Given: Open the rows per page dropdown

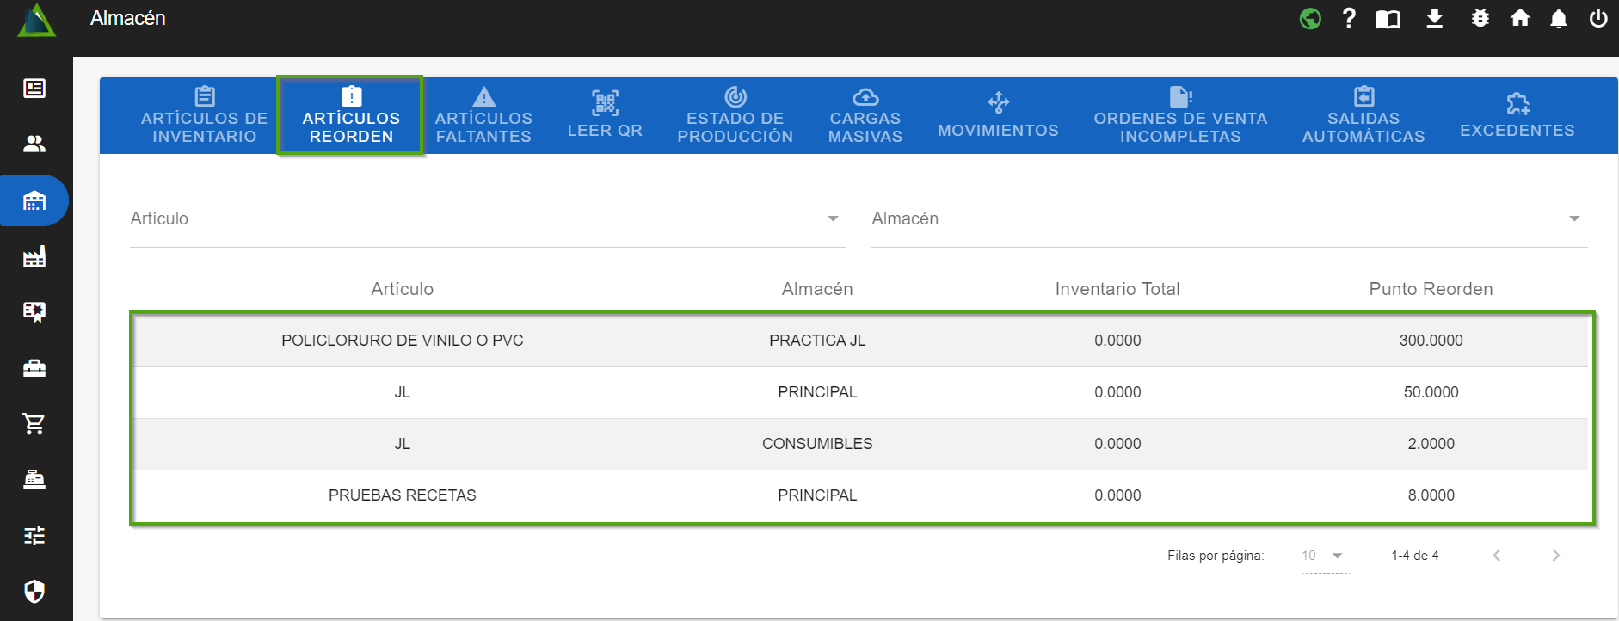Looking at the screenshot, I should coord(1324,556).
